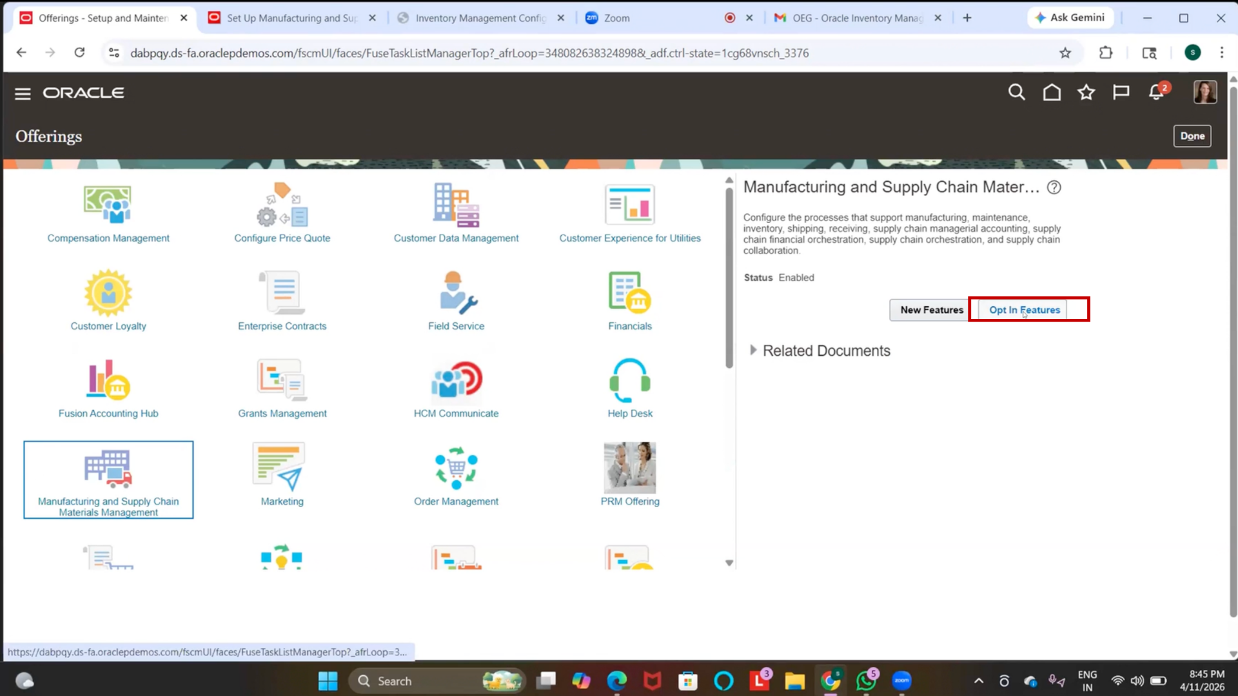The width and height of the screenshot is (1238, 696).
Task: Switch to Inventory Management Config tab
Action: click(480, 18)
